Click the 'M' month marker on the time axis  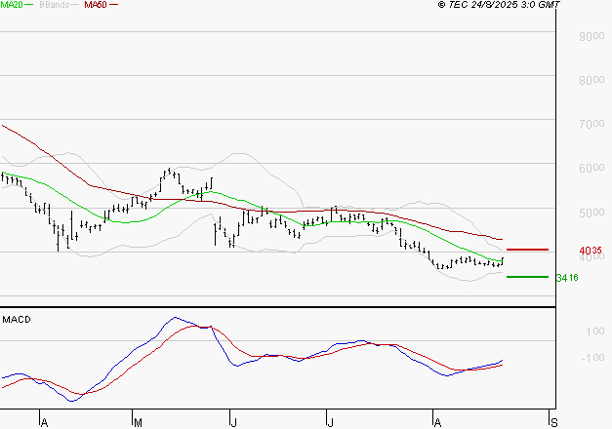click(x=138, y=422)
